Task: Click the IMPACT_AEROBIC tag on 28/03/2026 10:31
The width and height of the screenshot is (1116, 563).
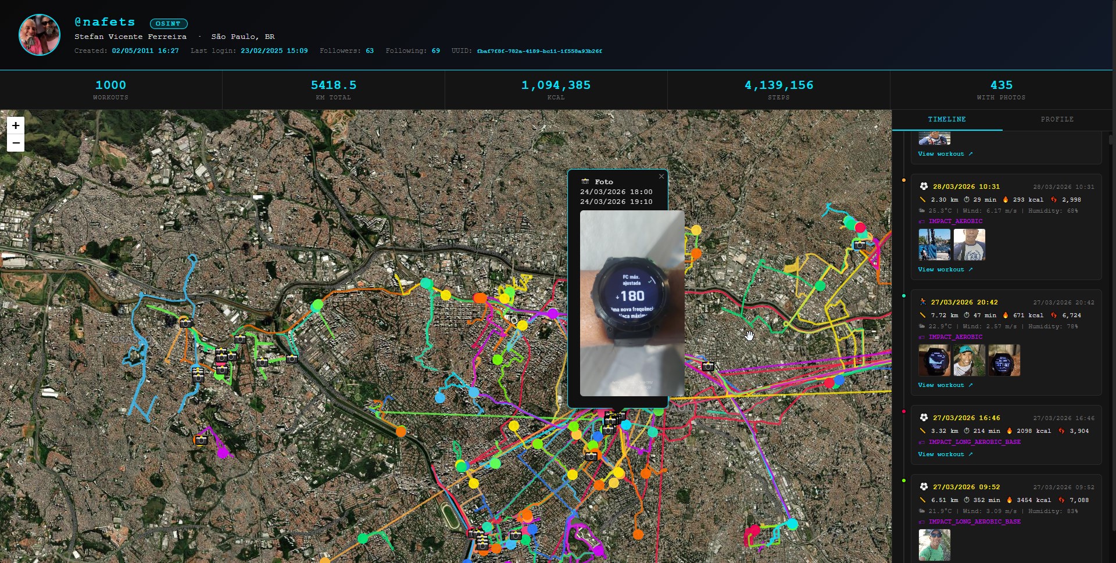Action: [956, 221]
